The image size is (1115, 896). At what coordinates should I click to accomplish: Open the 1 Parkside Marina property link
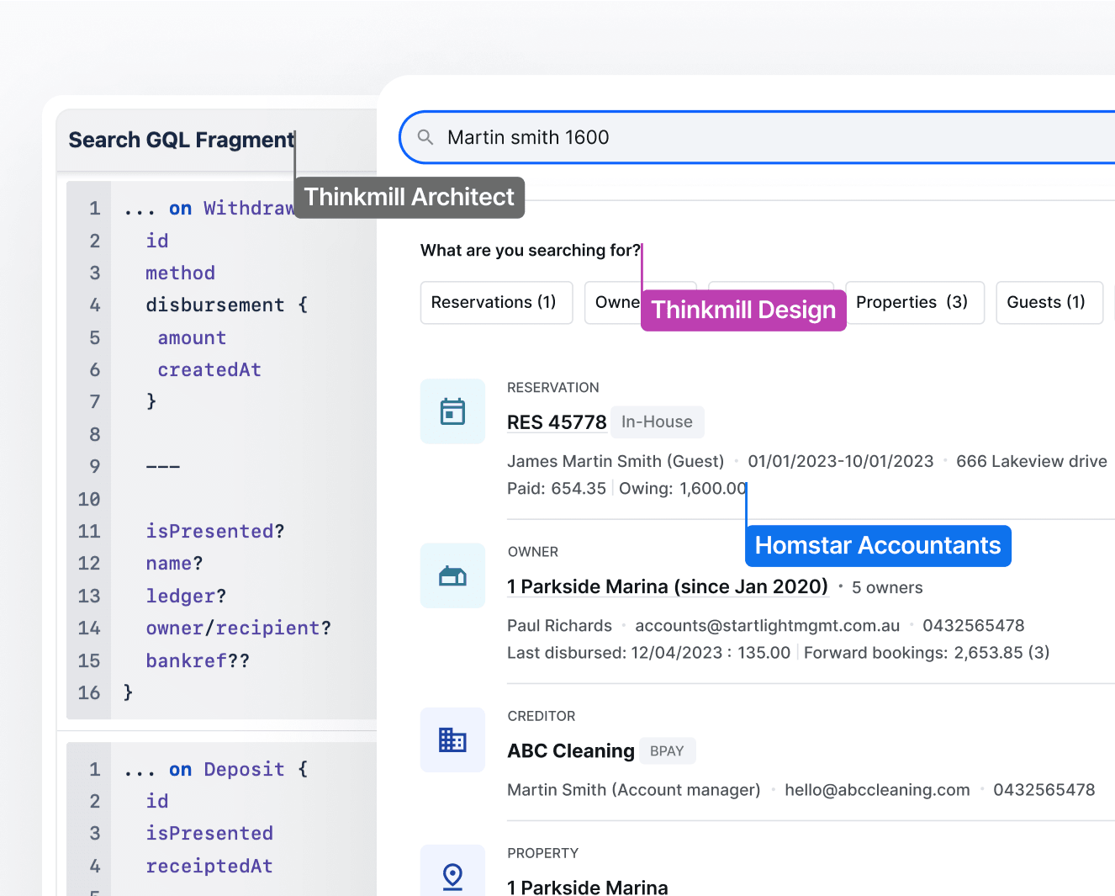coord(588,887)
